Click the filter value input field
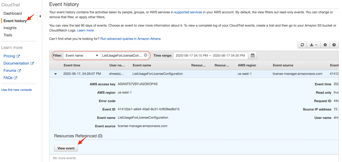The height and width of the screenshot is (162, 342). 125,55
